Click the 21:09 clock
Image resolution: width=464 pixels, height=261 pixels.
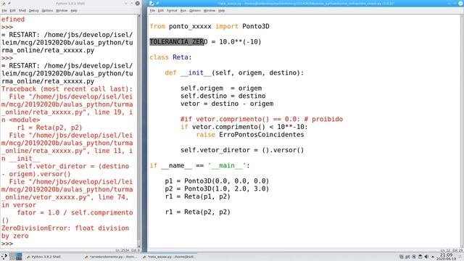pos(447,256)
